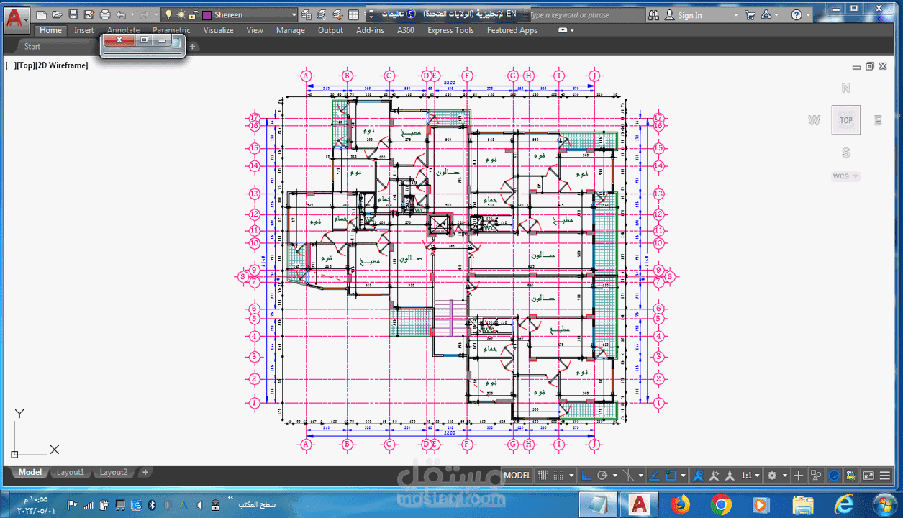
Task: Click the Autodesk Exchange triangle icon
Action: click(x=766, y=15)
